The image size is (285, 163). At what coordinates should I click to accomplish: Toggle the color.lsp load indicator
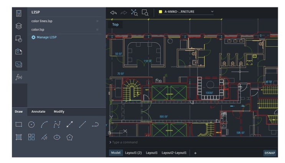[x=97, y=30]
